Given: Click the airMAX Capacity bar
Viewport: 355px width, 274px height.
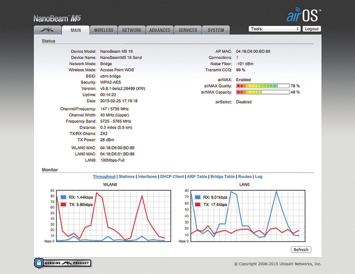Looking at the screenshot, I should click(263, 92).
